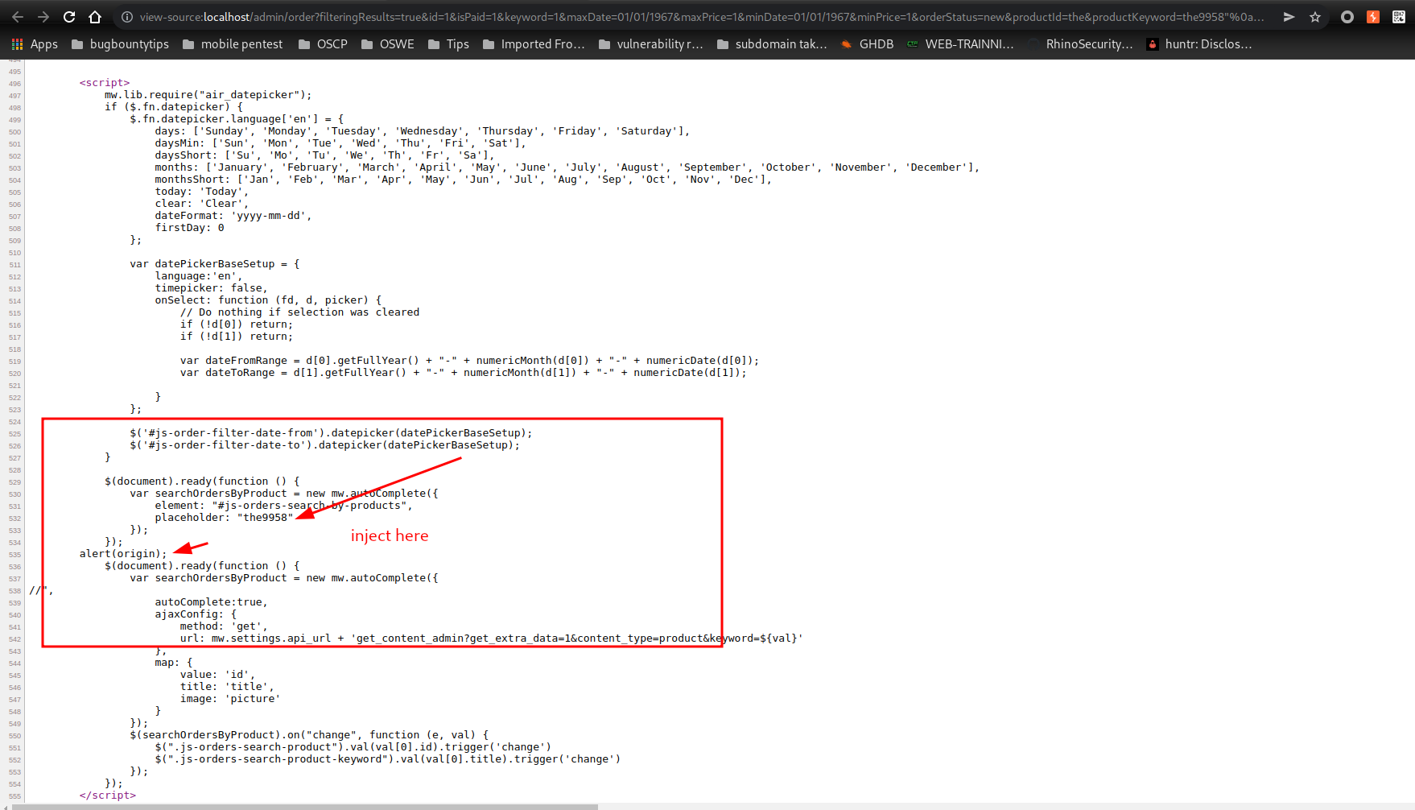The image size is (1415, 810).
Task: Open the vulnerability r… bookmark folder
Action: coord(651,44)
